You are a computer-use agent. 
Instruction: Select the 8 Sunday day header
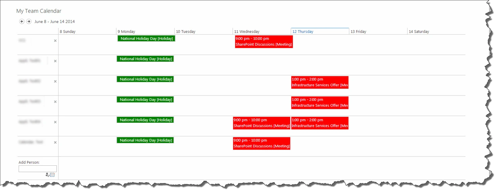pos(87,31)
